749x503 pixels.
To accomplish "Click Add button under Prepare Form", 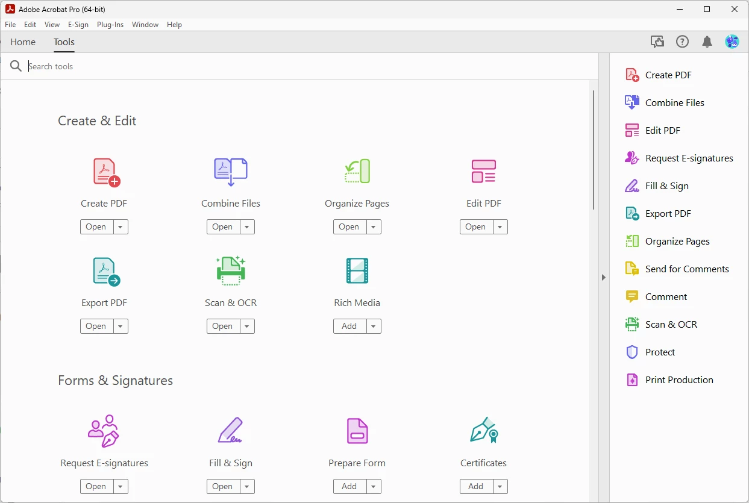I will tap(349, 487).
